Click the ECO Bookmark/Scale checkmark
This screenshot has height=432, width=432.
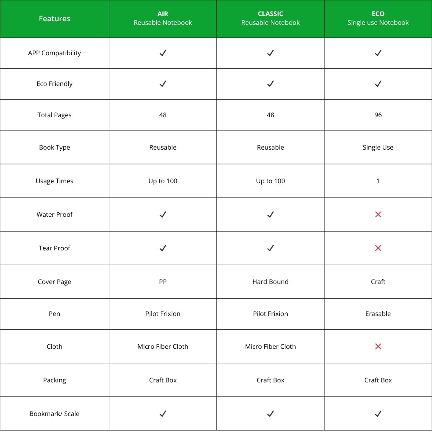coord(378,414)
